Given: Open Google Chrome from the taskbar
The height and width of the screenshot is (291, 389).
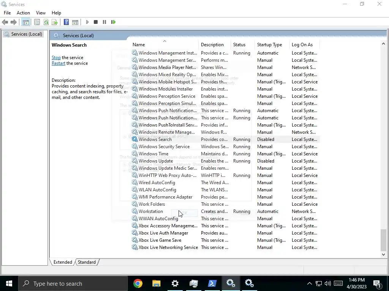Looking at the screenshot, I should click(x=138, y=283).
